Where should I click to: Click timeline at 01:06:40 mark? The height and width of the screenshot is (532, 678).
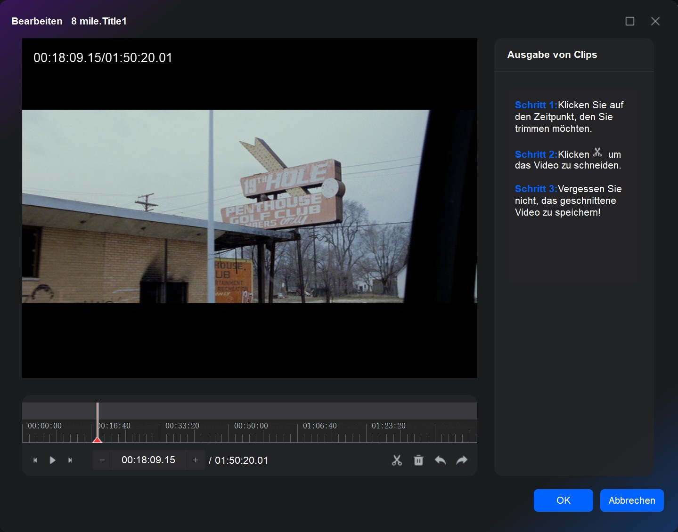[x=320, y=426]
